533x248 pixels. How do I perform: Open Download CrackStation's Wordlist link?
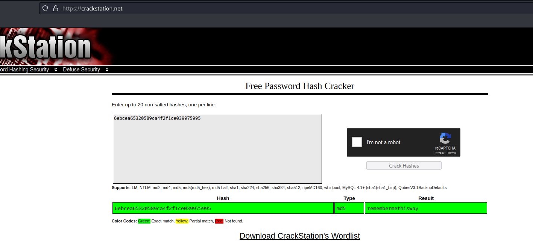click(x=300, y=236)
